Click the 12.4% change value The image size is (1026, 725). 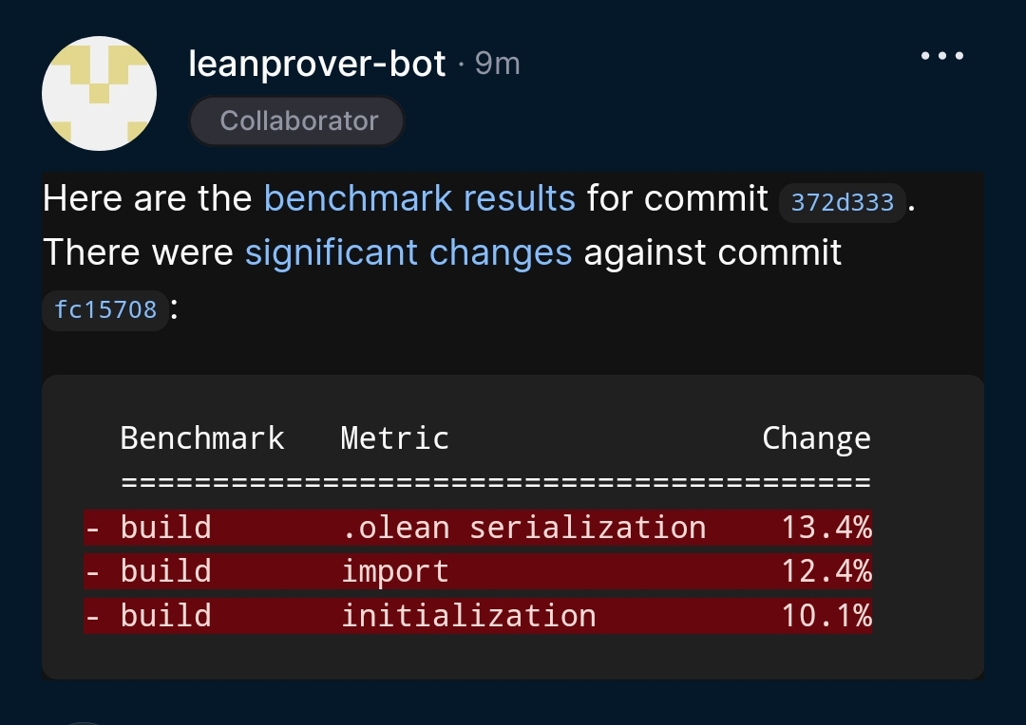[826, 571]
